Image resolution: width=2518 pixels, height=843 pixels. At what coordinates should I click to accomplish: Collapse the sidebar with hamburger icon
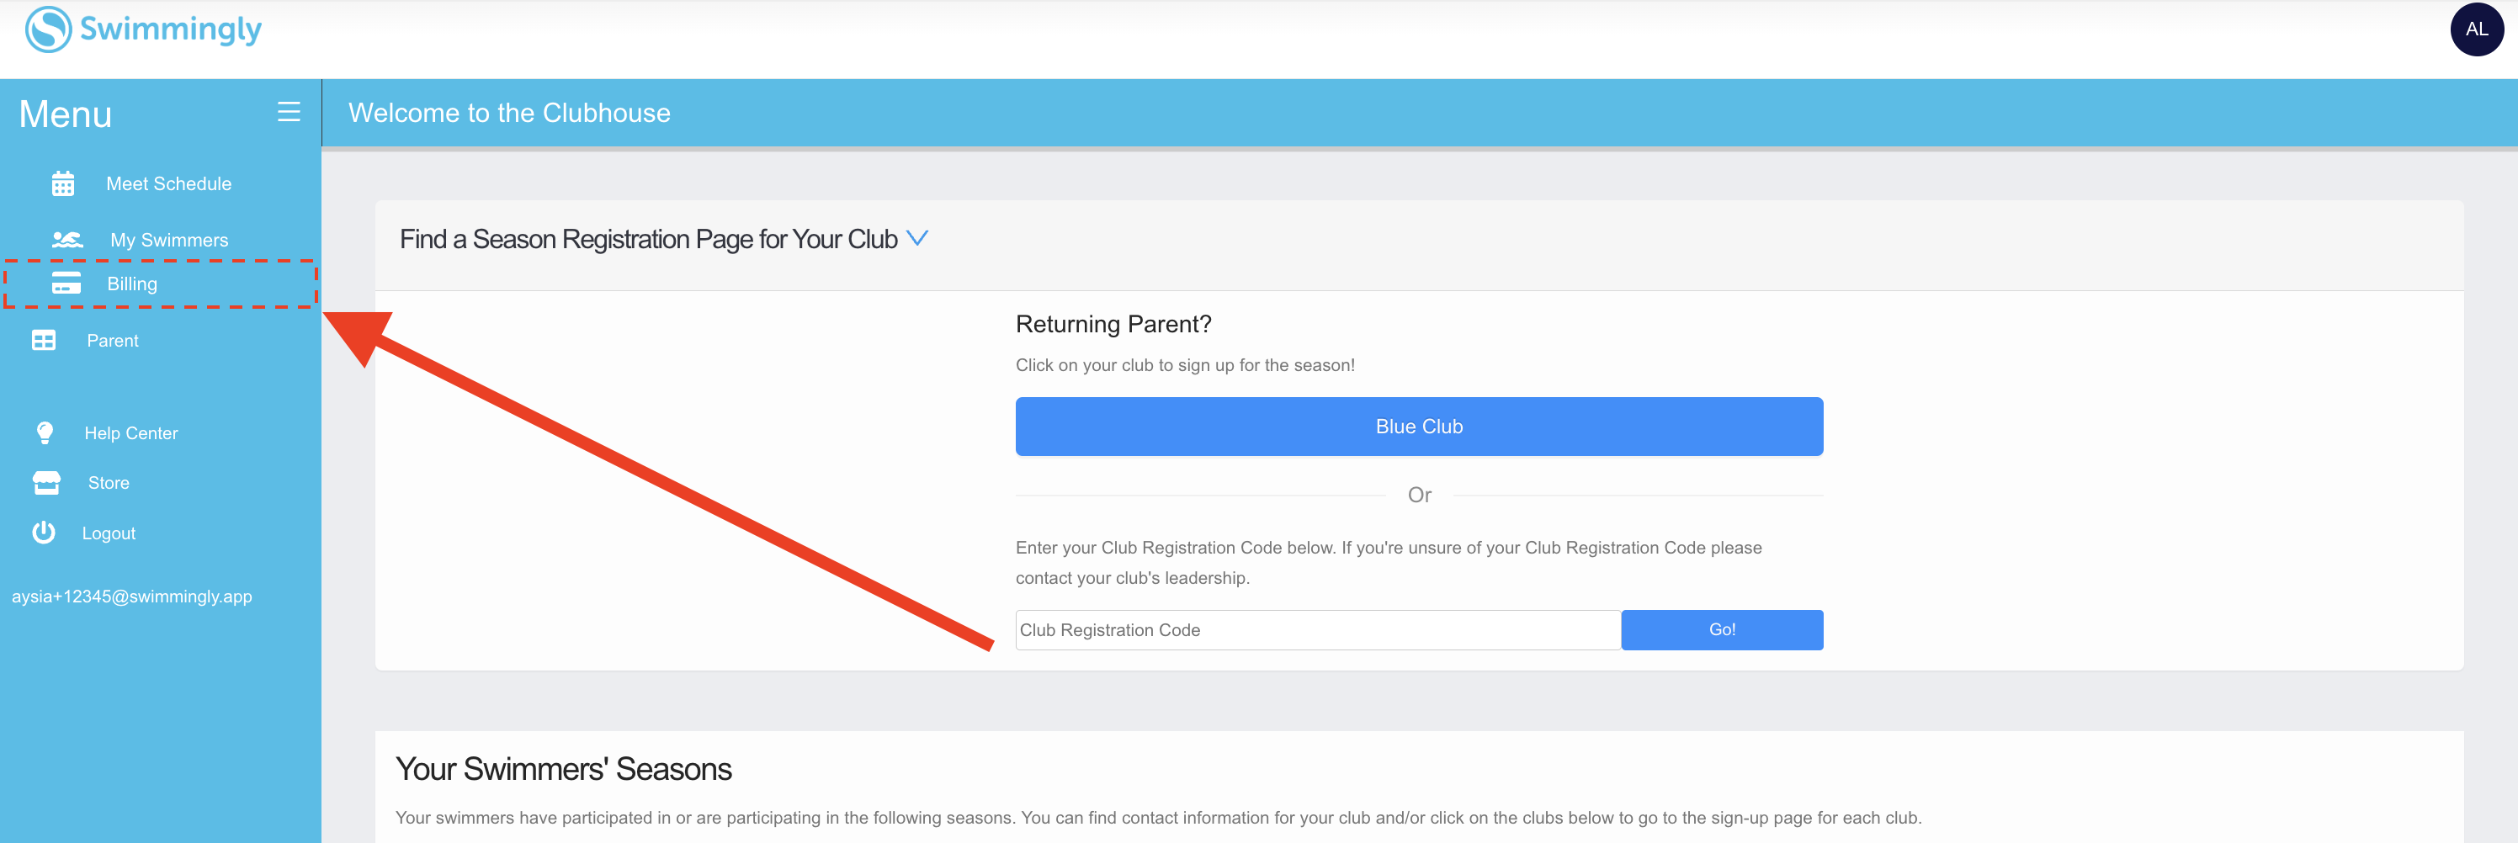click(x=289, y=113)
